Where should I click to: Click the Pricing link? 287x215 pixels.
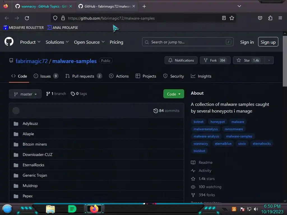click(x=116, y=42)
